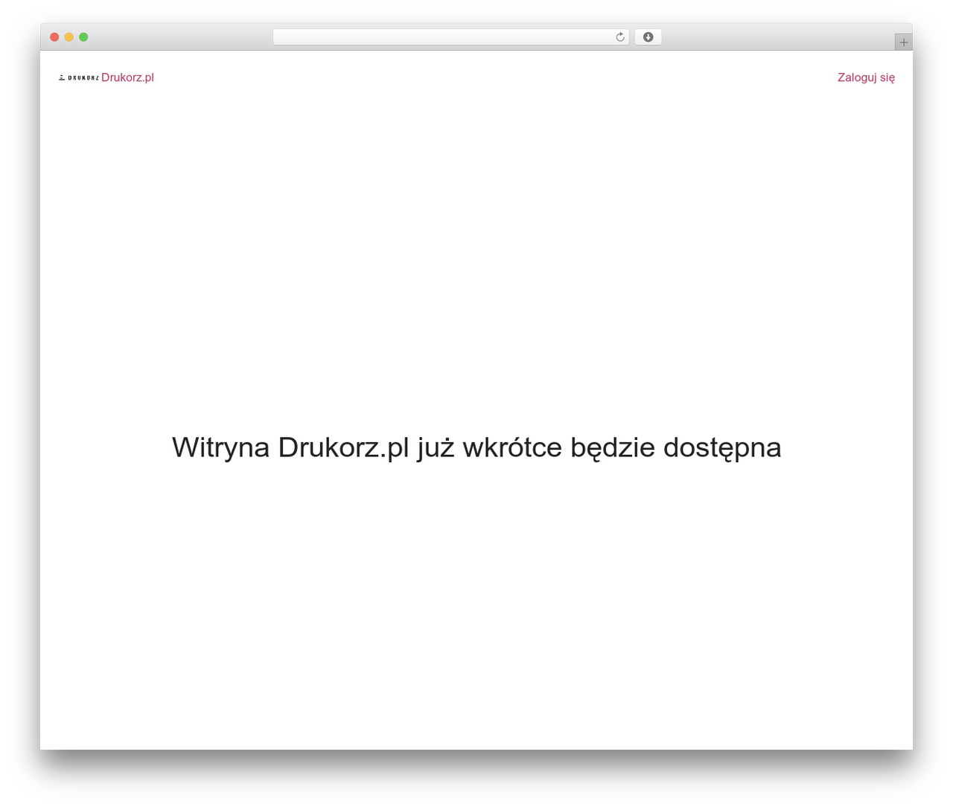
Task: Reload the page with the refresh icon
Action: tap(620, 37)
